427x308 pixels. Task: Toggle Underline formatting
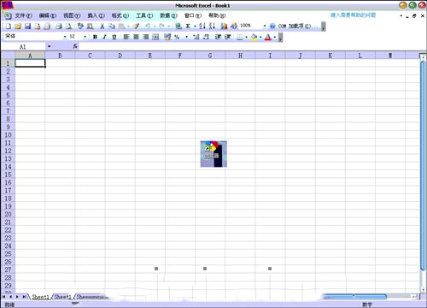(x=114, y=37)
